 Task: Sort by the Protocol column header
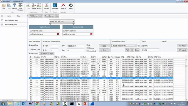(x=117, y=57)
